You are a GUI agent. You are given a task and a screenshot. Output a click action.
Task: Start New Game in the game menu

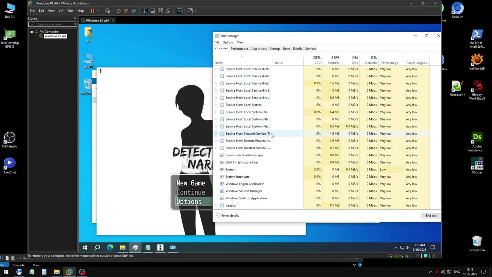click(x=191, y=183)
